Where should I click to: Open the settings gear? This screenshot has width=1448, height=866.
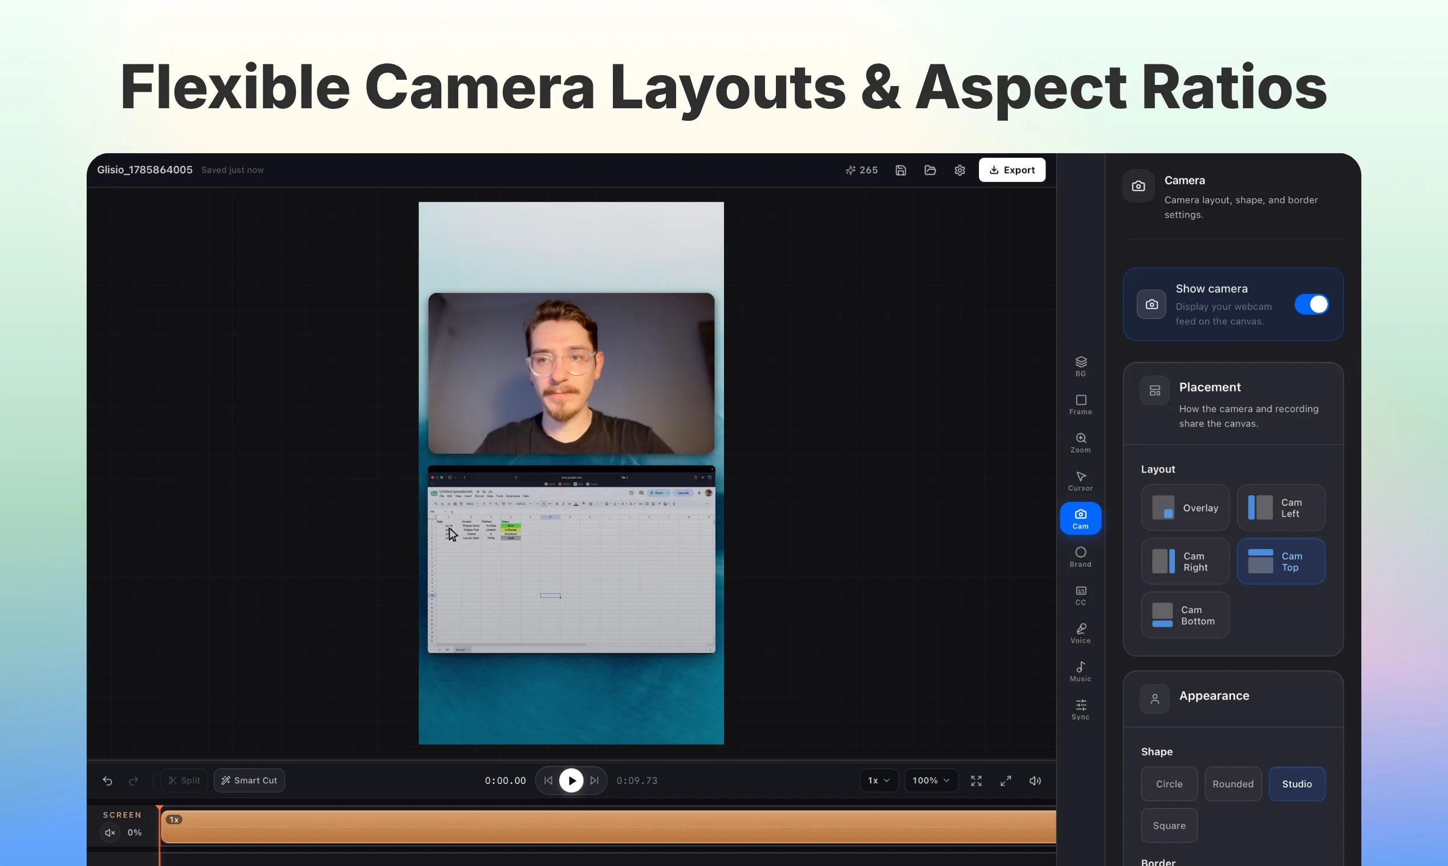[959, 170]
